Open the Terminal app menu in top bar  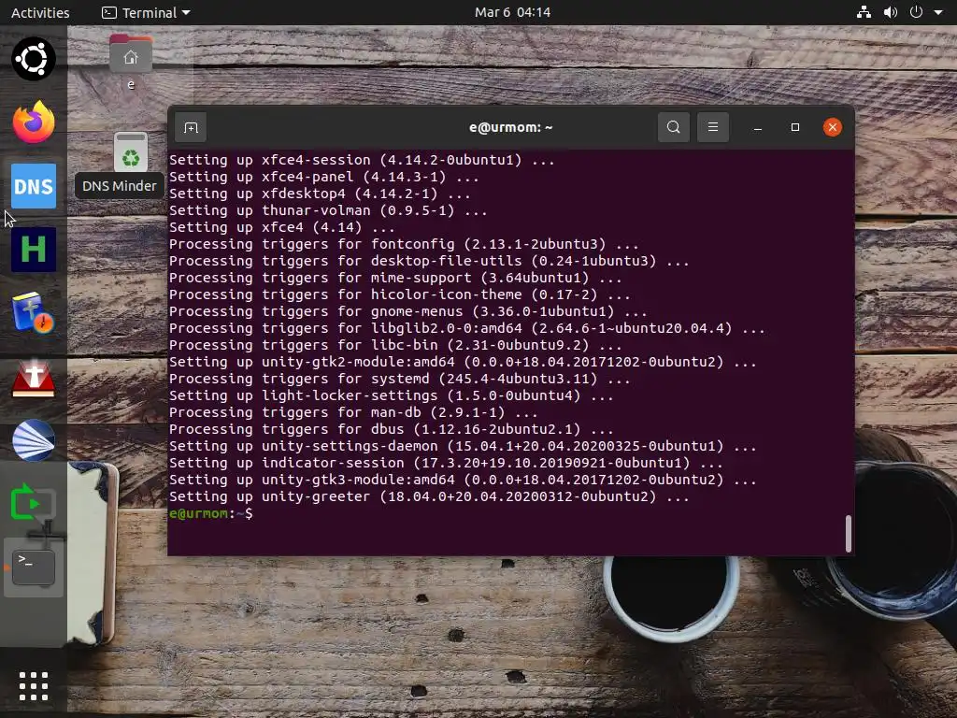(146, 12)
